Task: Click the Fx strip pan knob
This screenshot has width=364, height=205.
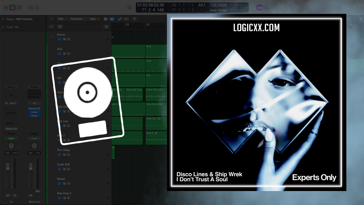Action: (x=11, y=146)
